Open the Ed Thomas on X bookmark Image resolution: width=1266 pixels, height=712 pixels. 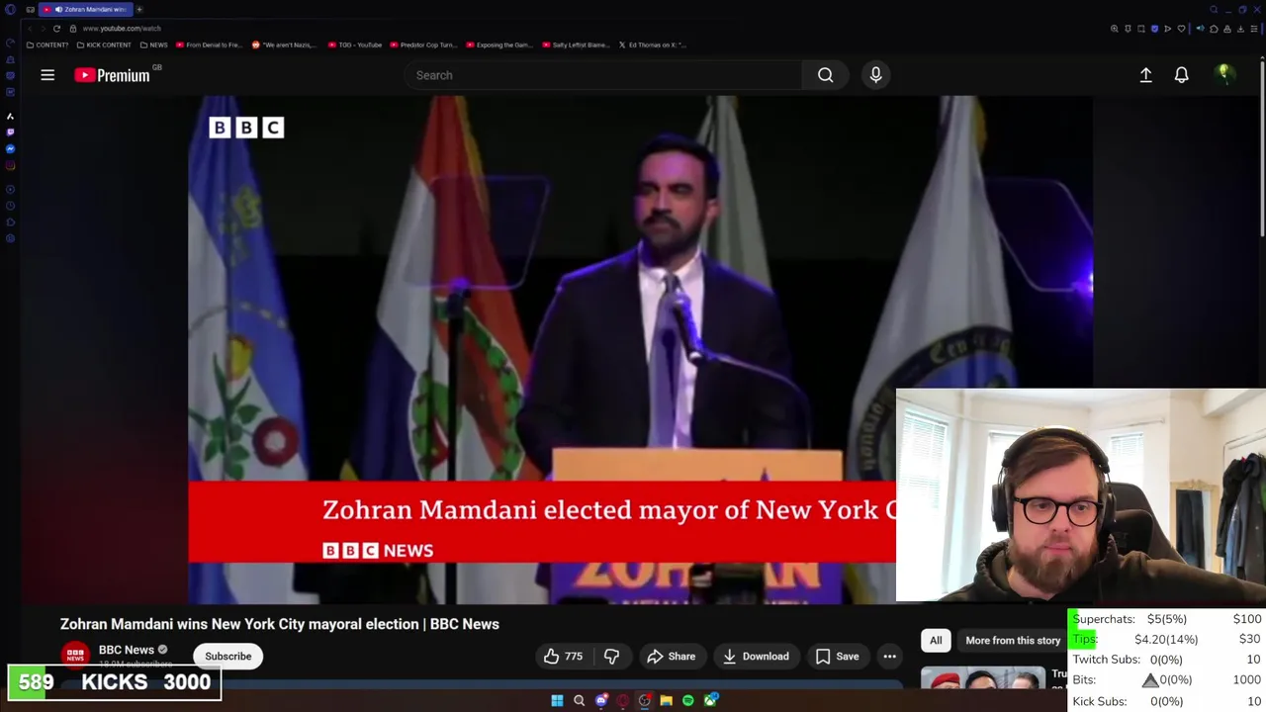click(x=652, y=44)
